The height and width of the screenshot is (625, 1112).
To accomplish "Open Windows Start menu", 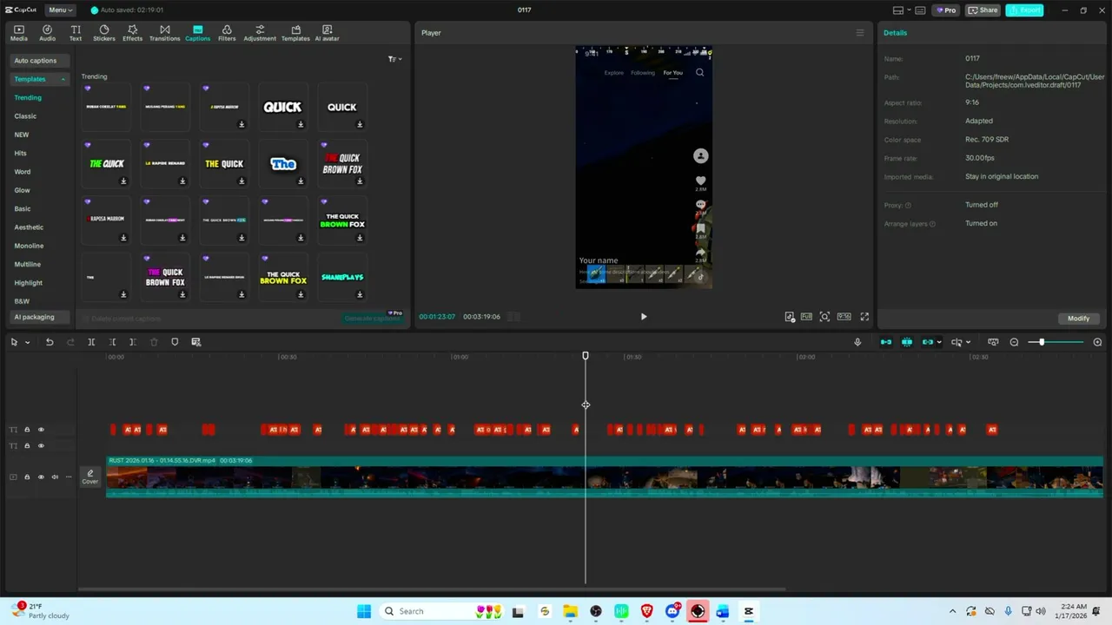I will pyautogui.click(x=364, y=611).
